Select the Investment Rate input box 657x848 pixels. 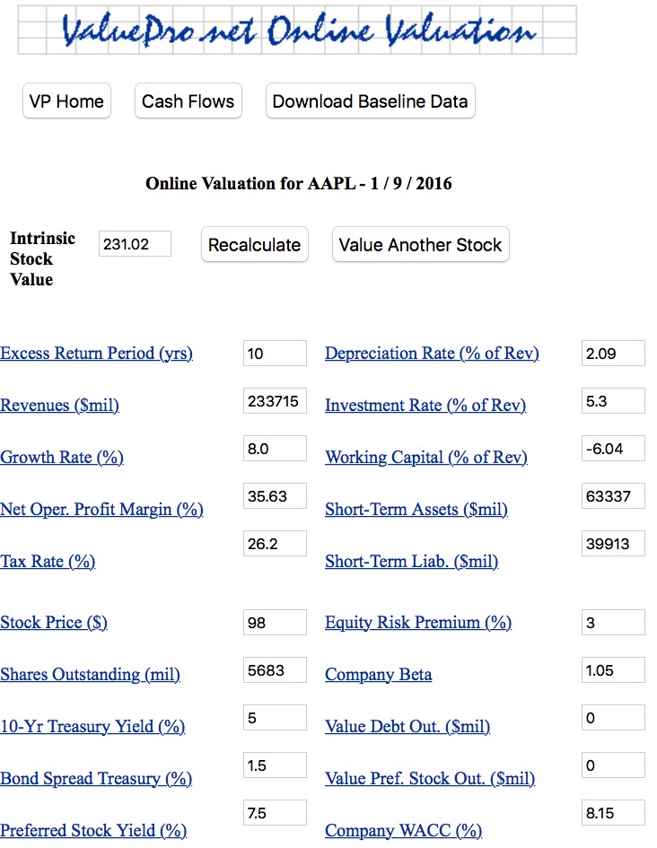[x=613, y=401]
